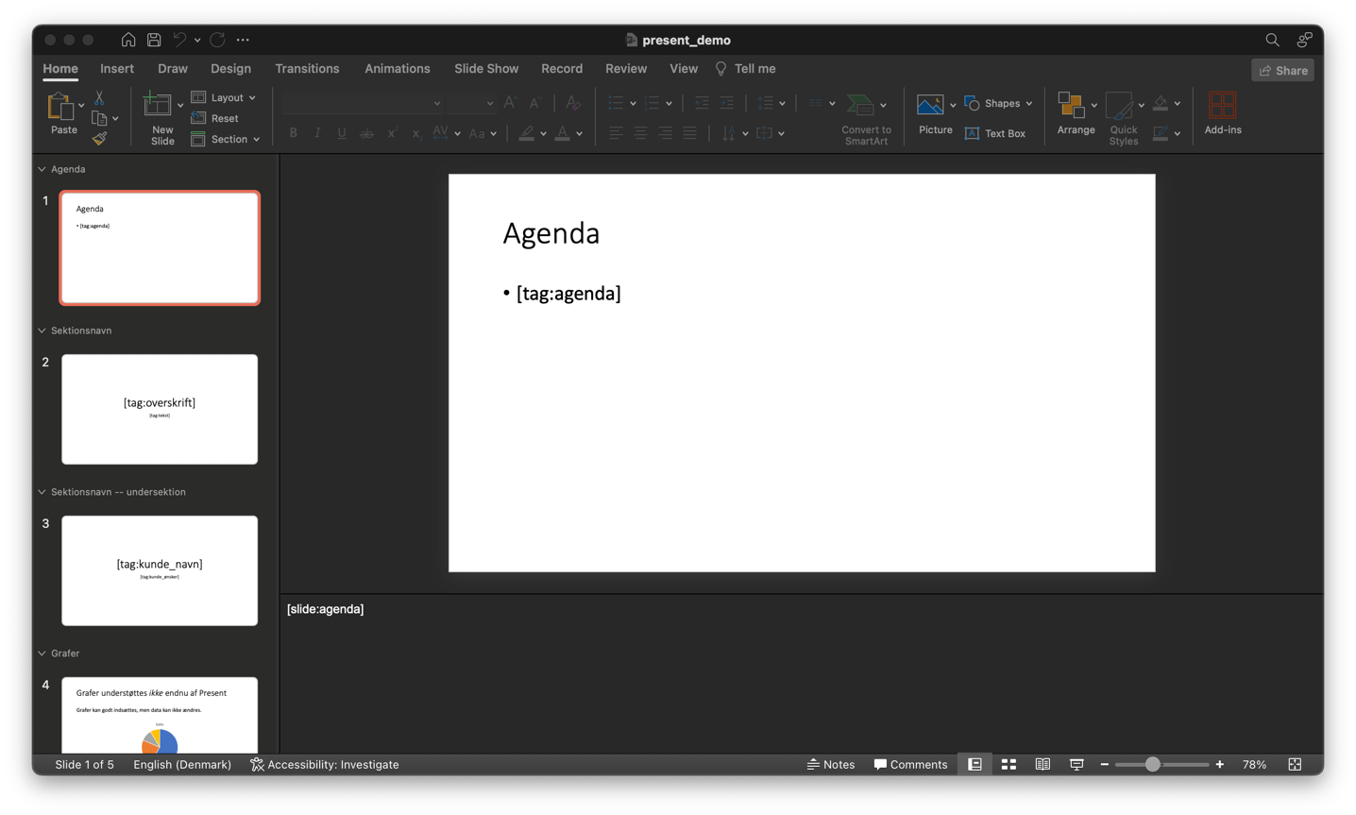Open the Layout dropdown

[224, 97]
